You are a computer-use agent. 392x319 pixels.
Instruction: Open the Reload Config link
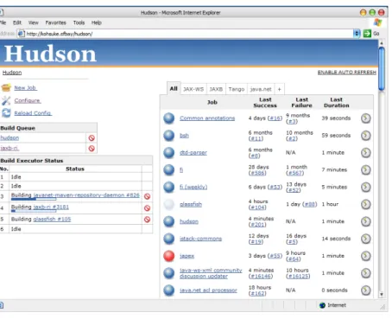(33, 113)
